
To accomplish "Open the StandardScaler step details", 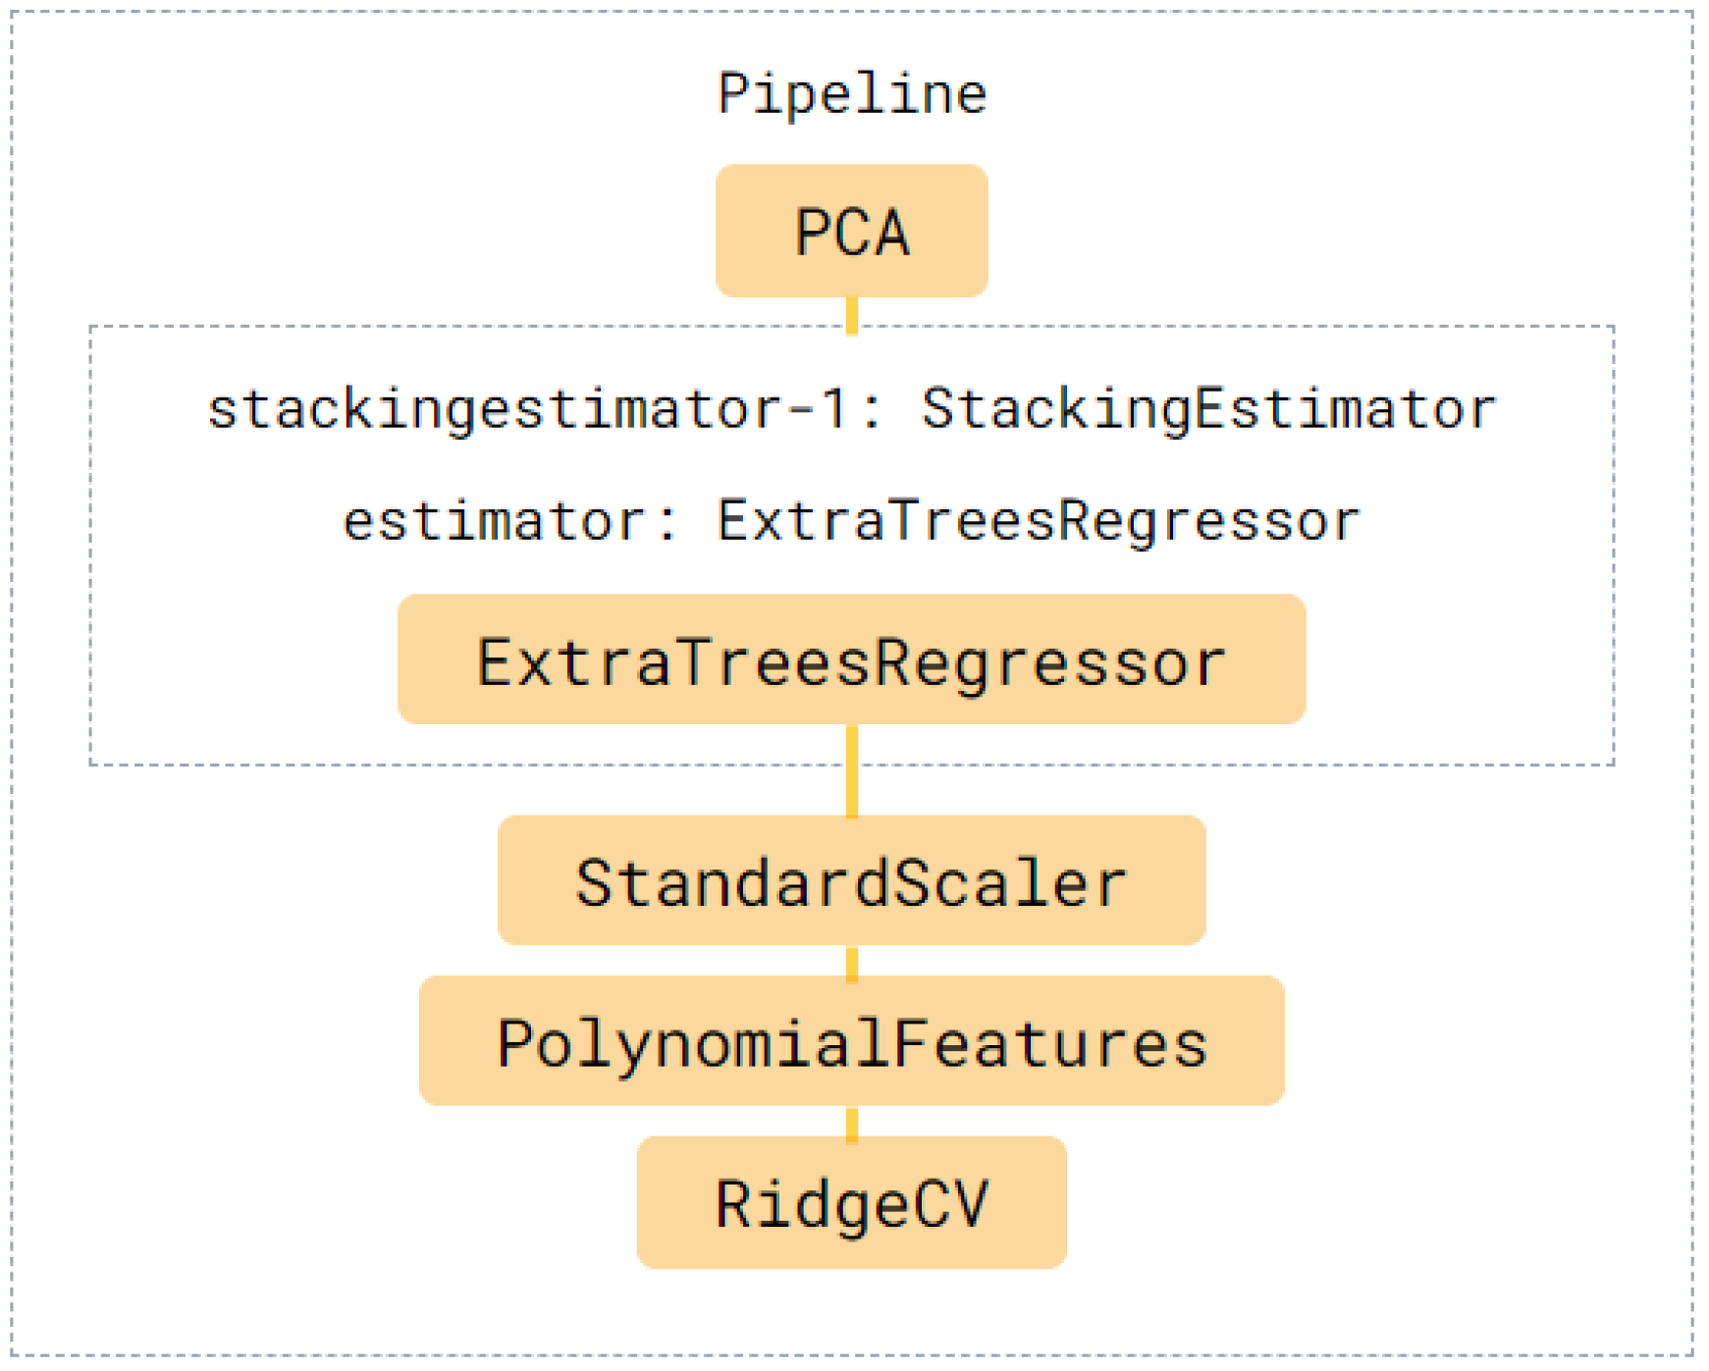I will [x=851, y=881].
